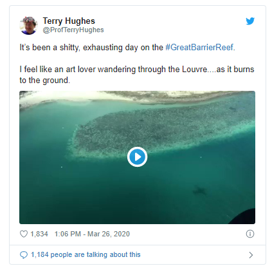Click the @ProfTerryHughes handle

pos(73,30)
